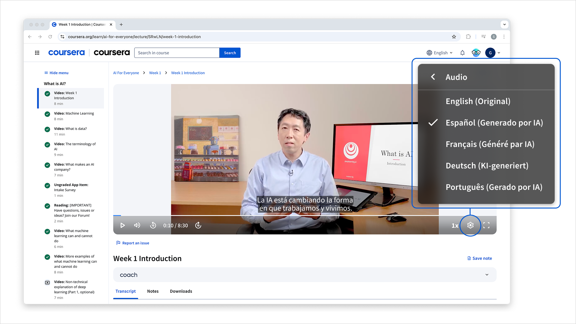Viewport: 576px width, 324px height.
Task: Open the browser extensions puzzle icon
Action: click(468, 37)
